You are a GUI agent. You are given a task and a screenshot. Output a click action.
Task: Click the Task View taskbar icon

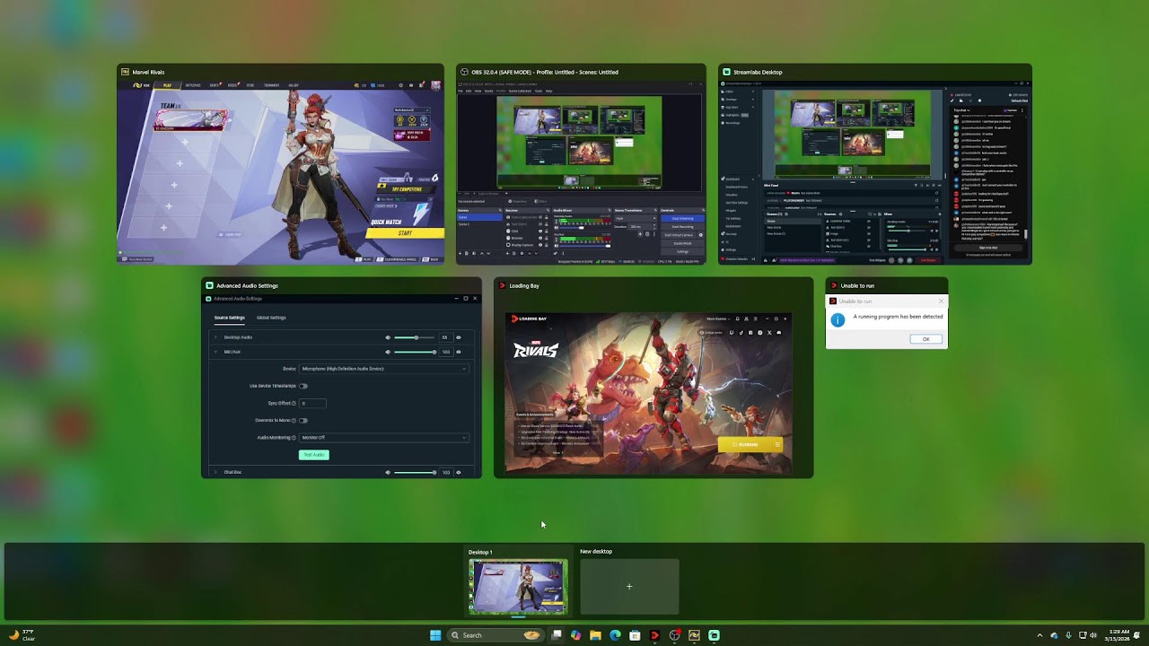[x=557, y=635]
